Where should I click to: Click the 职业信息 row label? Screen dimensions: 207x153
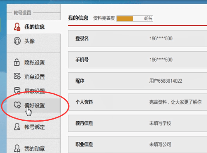(x=84, y=144)
